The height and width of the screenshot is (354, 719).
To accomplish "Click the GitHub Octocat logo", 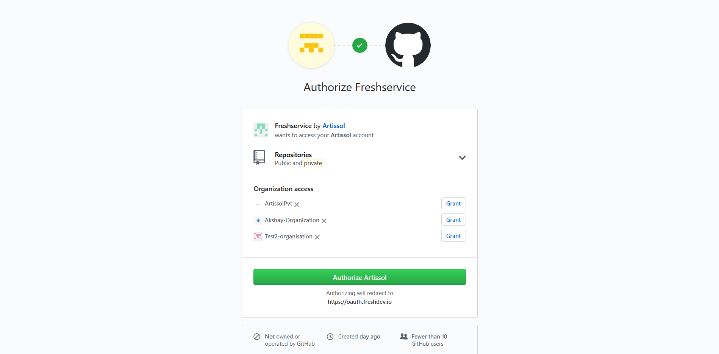I will point(408,45).
